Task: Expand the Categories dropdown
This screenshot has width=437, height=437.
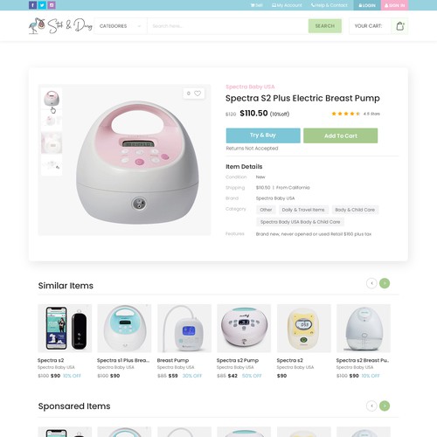Action: coord(121,26)
